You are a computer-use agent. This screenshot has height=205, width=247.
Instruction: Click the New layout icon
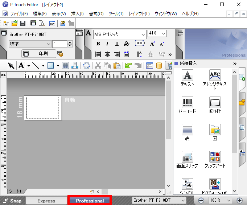coord(6,24)
